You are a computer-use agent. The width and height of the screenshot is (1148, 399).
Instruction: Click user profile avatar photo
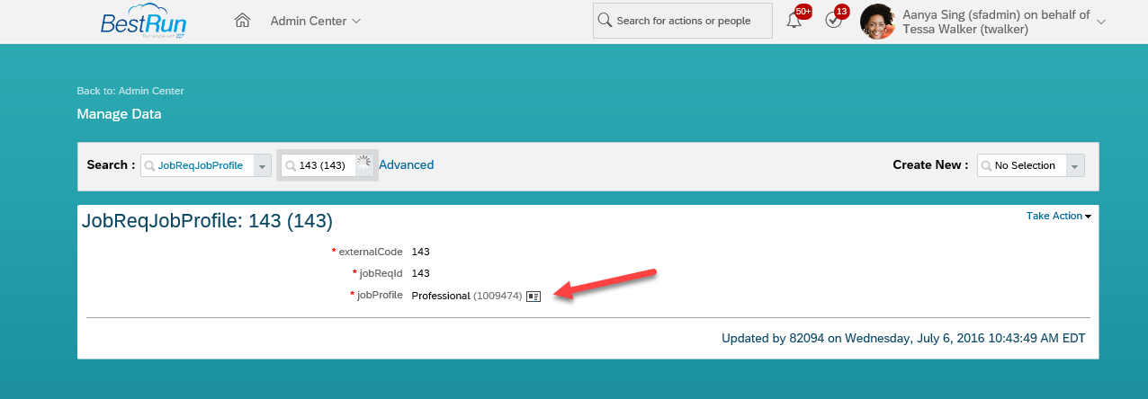pyautogui.click(x=878, y=22)
